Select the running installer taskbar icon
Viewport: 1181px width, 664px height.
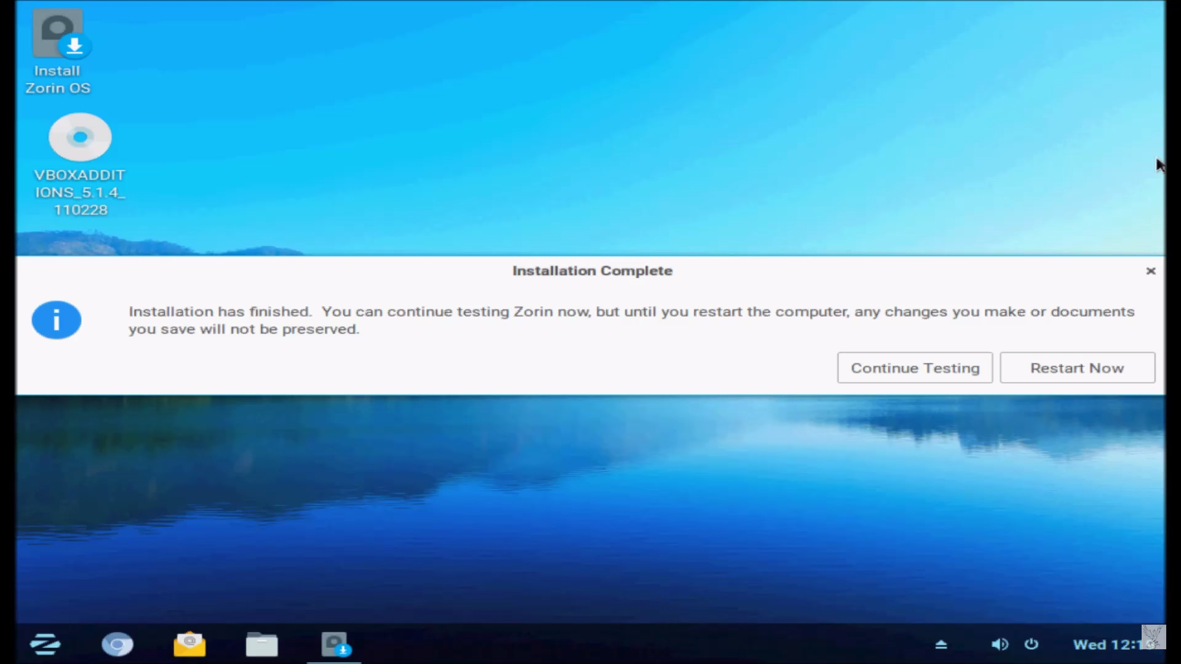[x=335, y=644]
